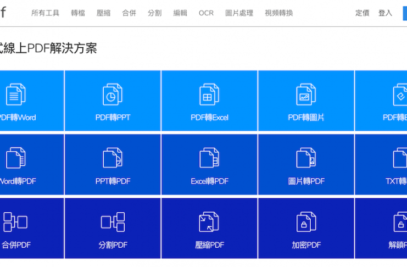The height and width of the screenshot is (267, 407).
Task: Open the 編輯 menu item
Action: click(x=180, y=13)
